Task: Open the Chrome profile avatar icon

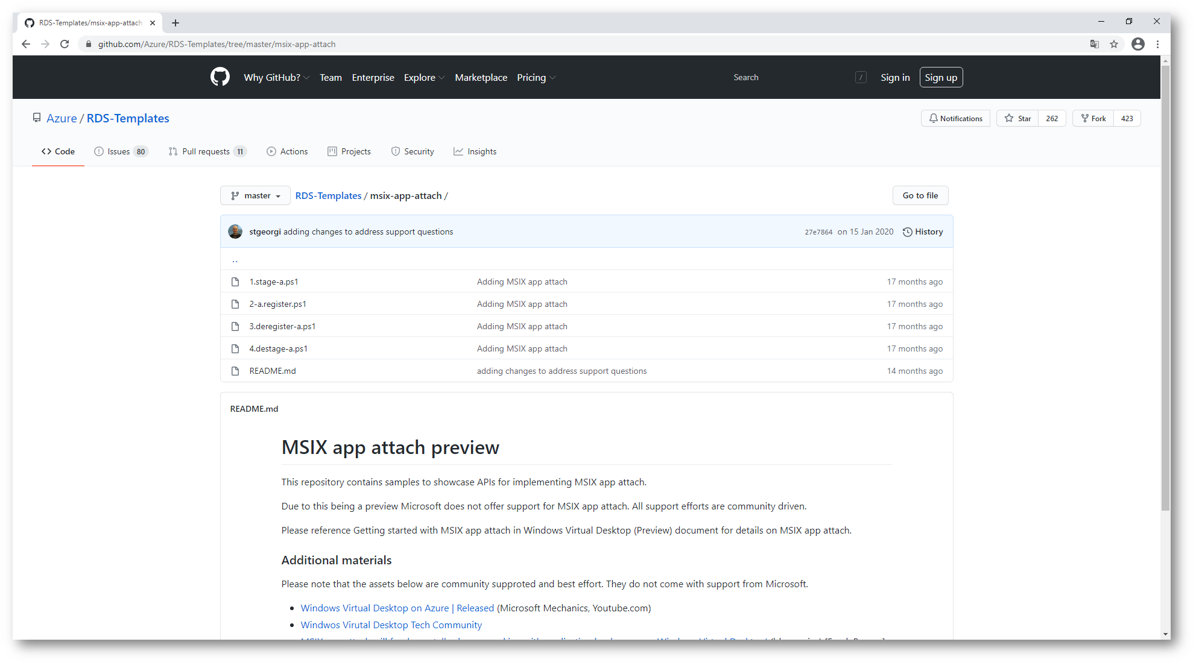Action: (x=1138, y=44)
